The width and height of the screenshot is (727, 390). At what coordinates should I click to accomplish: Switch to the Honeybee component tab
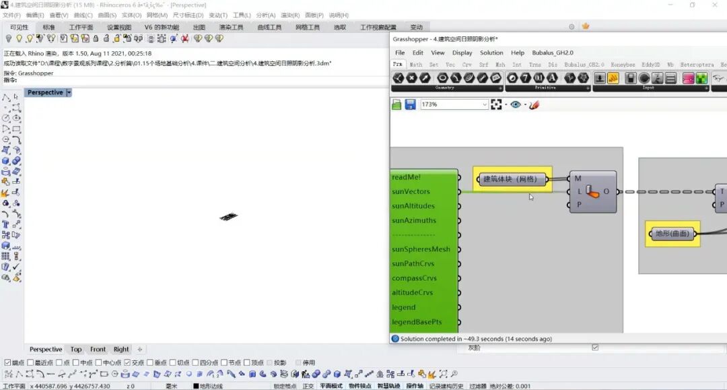[x=623, y=65]
